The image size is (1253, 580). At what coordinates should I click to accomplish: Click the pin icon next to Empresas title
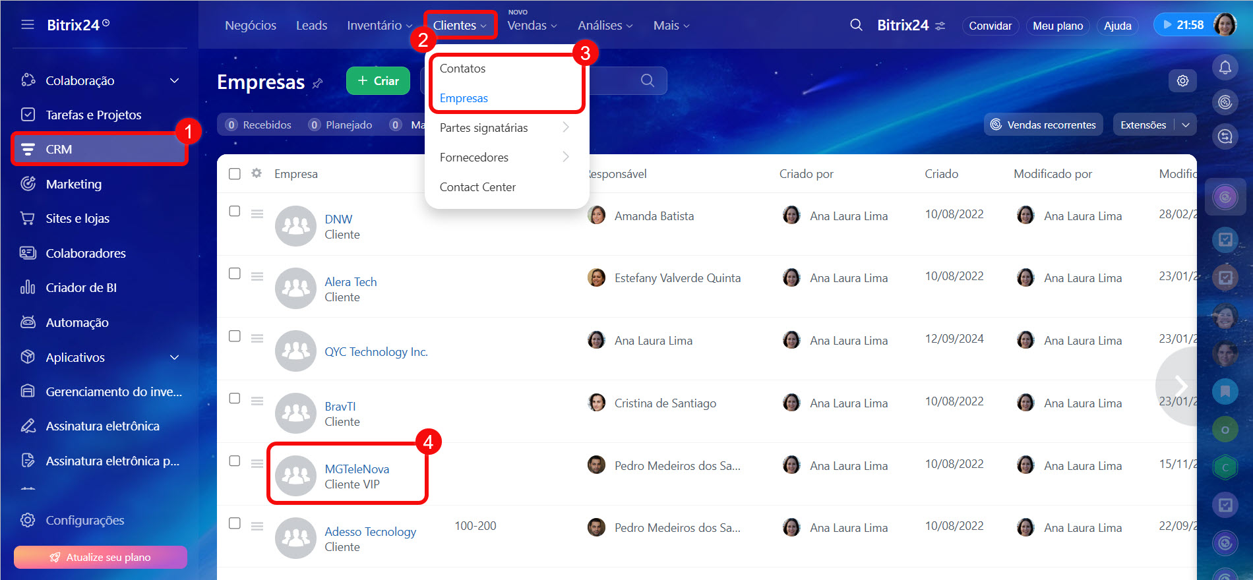tap(318, 83)
